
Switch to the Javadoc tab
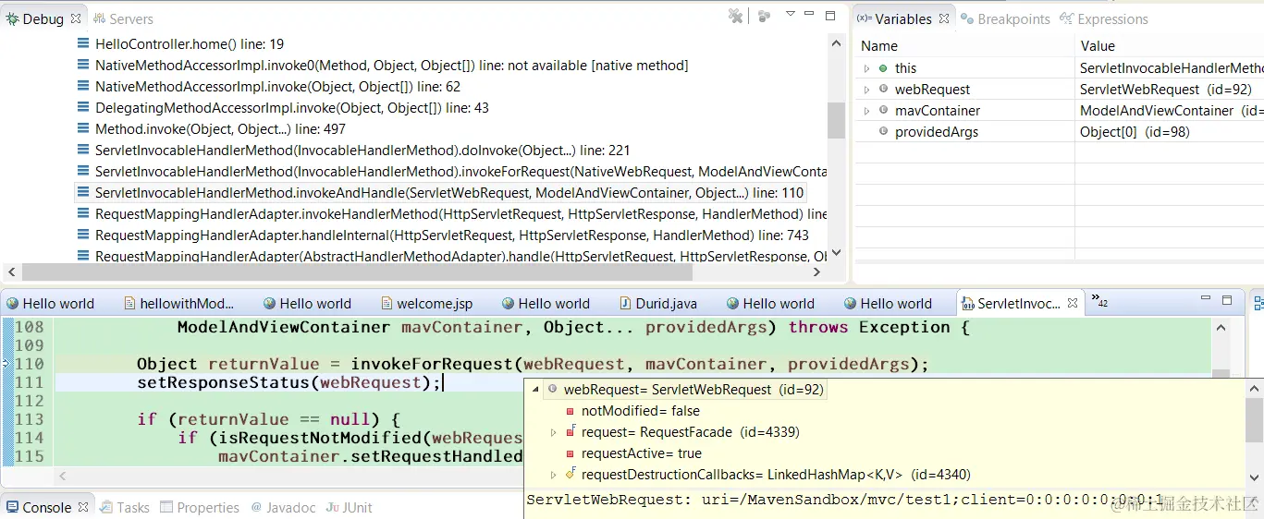point(283,507)
